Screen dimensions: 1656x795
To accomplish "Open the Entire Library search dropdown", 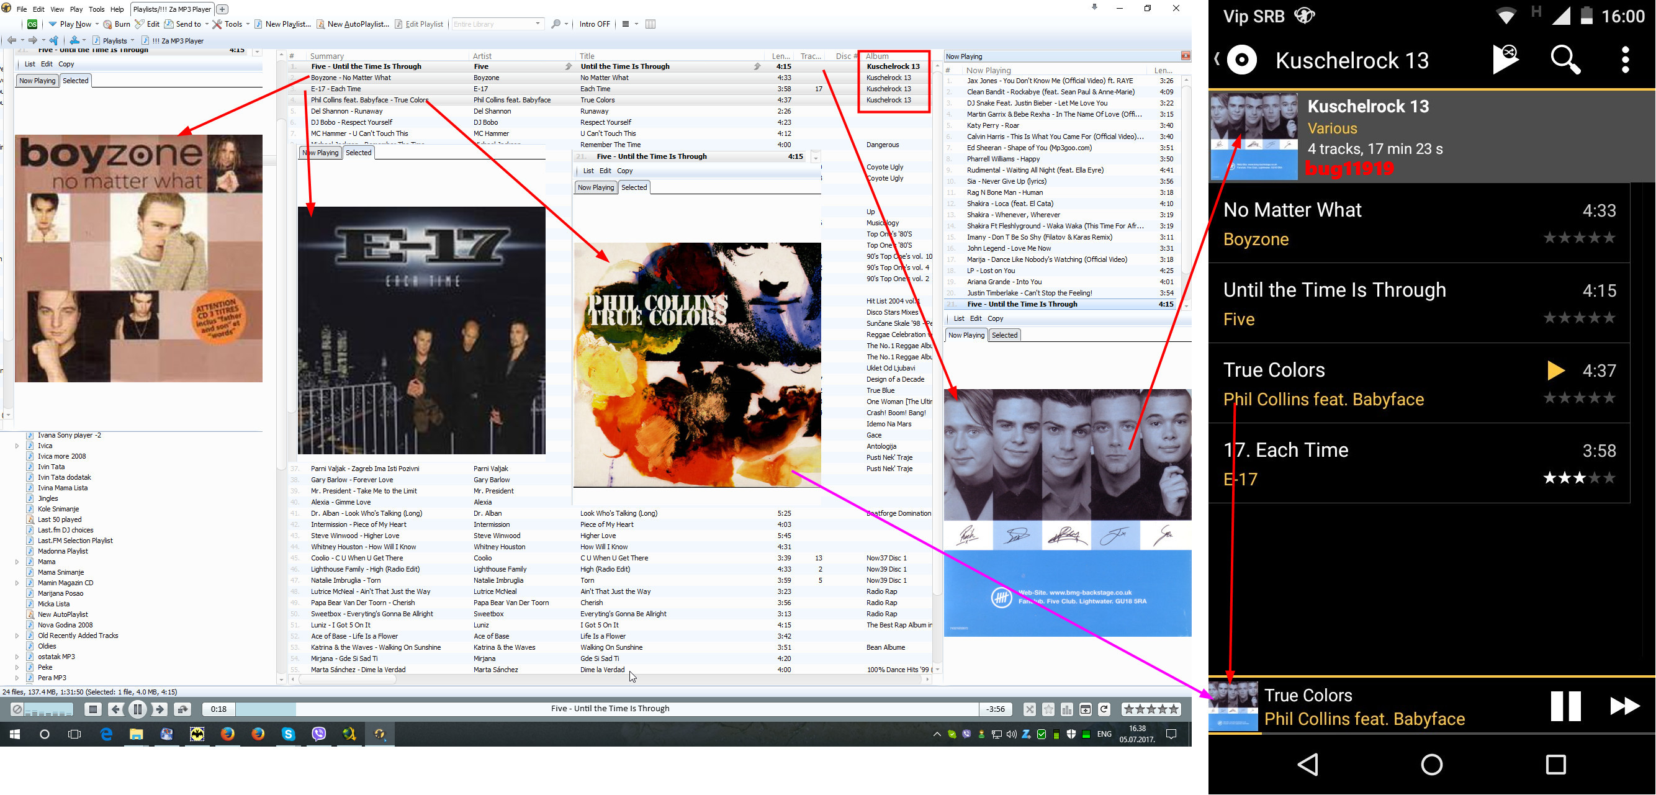I will click(538, 24).
